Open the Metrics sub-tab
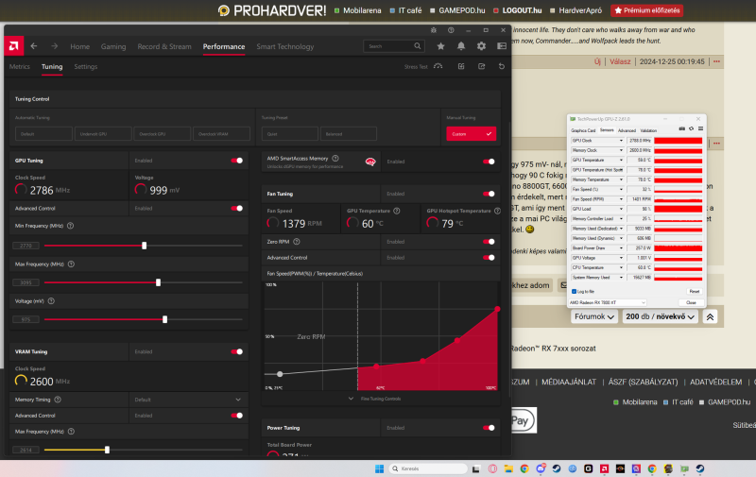 [x=19, y=66]
